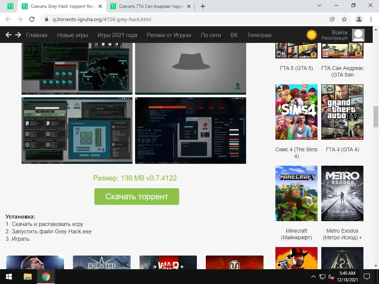Click the scrollbar up arrow
The height and width of the screenshot is (284, 379).
pyautogui.click(x=376, y=30)
